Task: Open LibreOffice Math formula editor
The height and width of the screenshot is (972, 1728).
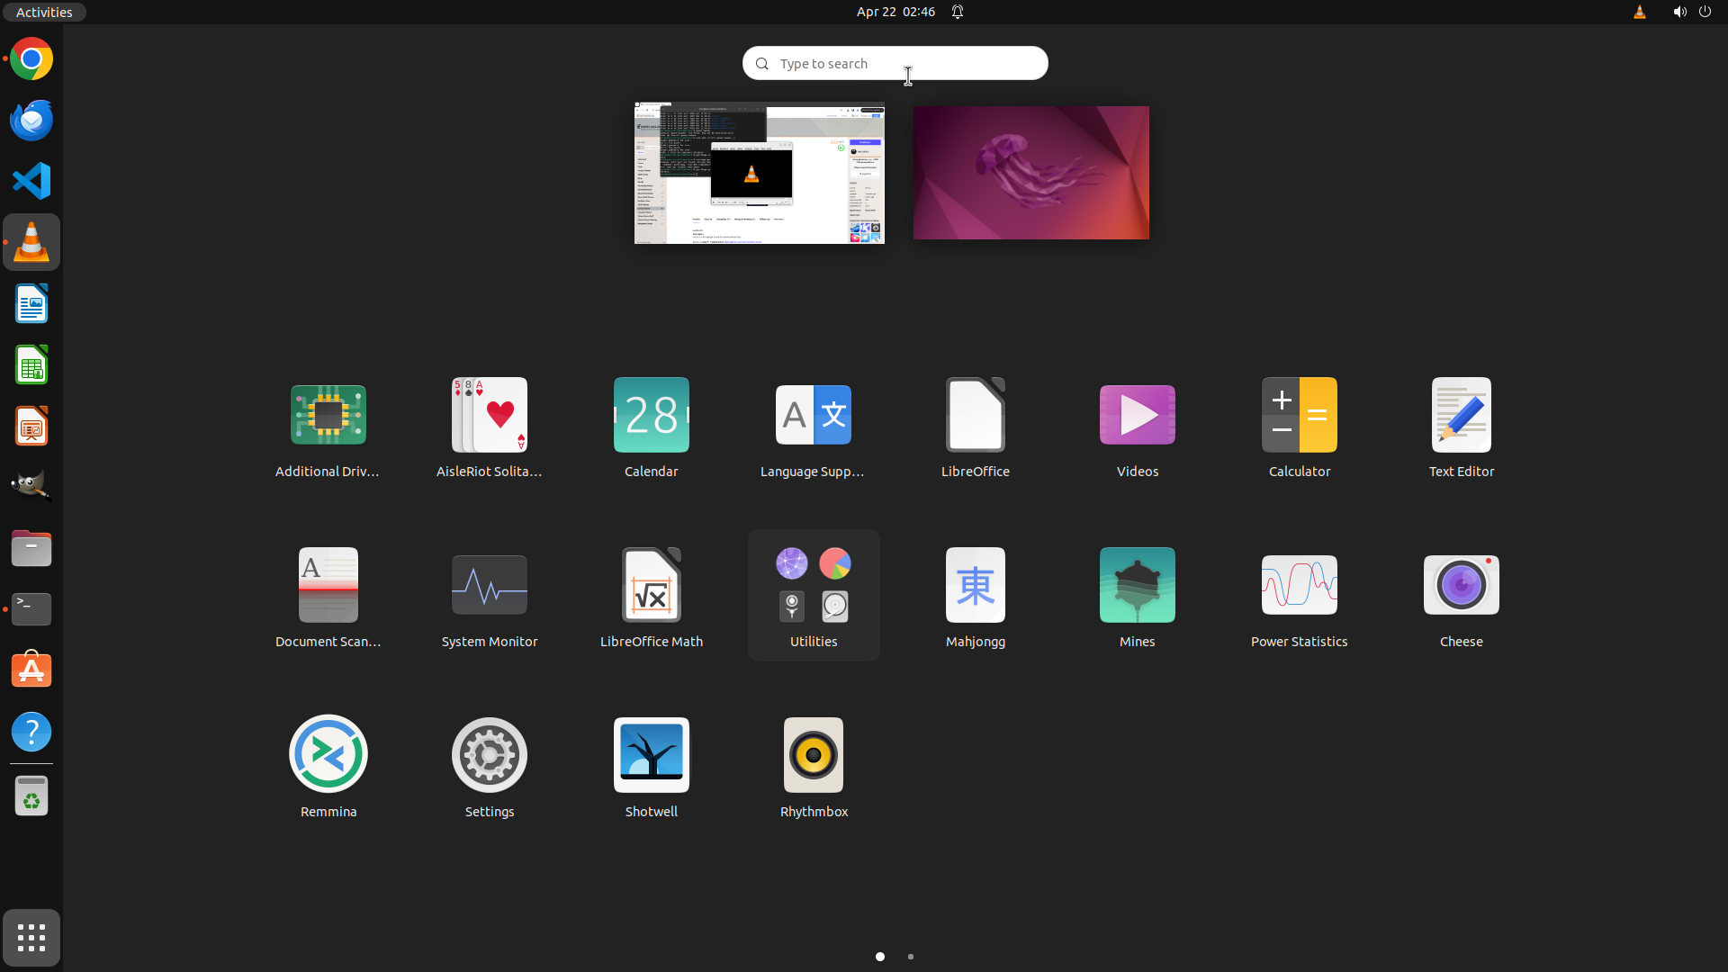Action: click(x=651, y=586)
